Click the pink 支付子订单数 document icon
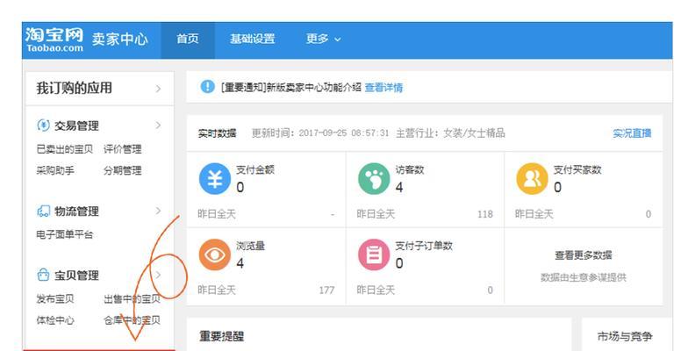695x351 pixels. pos(374,254)
